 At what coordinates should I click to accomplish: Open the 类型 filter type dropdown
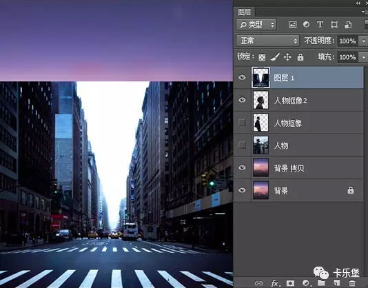click(256, 24)
